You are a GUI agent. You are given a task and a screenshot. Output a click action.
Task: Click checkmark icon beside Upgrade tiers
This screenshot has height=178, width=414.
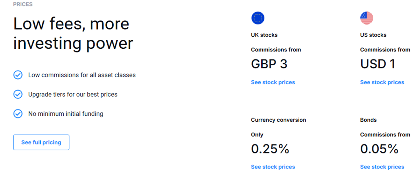point(18,94)
